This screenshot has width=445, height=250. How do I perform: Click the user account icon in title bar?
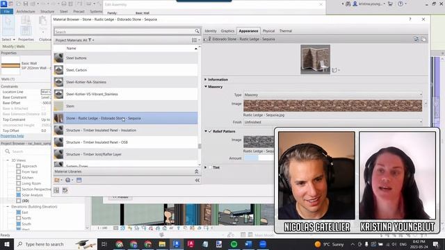(355, 3)
